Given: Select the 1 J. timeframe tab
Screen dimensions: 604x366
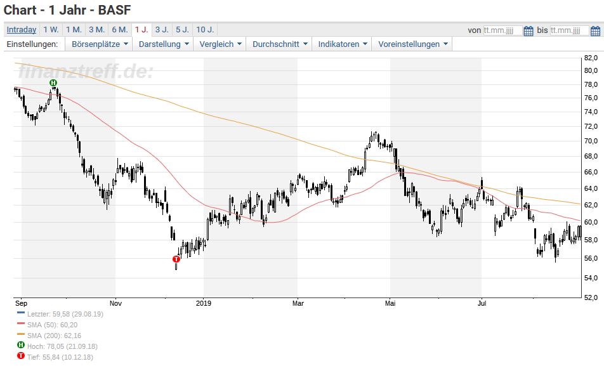Looking at the screenshot, I should [141, 30].
